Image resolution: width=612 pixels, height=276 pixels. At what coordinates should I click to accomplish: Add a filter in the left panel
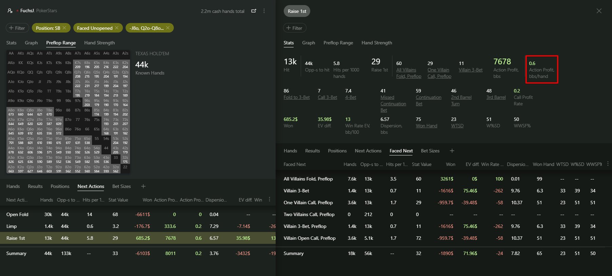pos(17,28)
